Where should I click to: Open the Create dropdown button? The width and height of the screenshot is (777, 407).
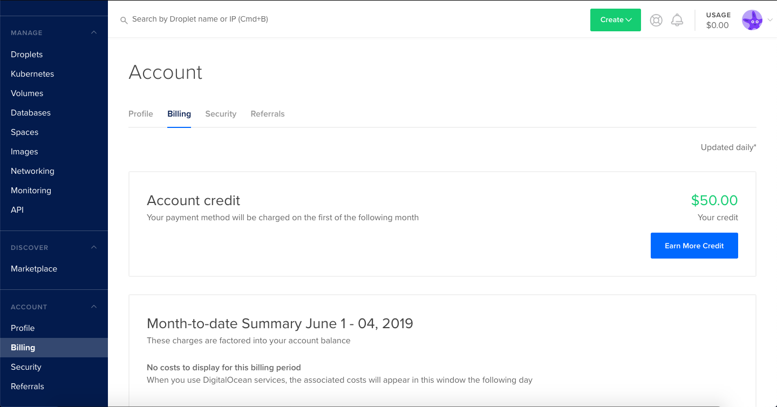[x=616, y=20]
